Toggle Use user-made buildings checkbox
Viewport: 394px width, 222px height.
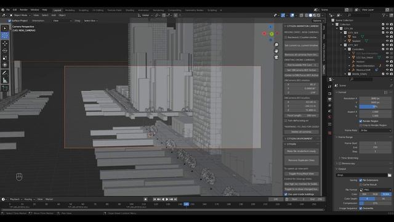click(286, 194)
